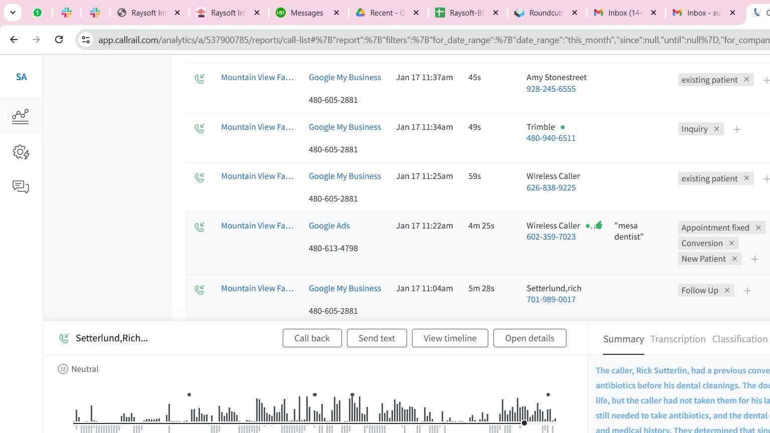
Task: Click the call summary paragraph text
Action: [683, 400]
